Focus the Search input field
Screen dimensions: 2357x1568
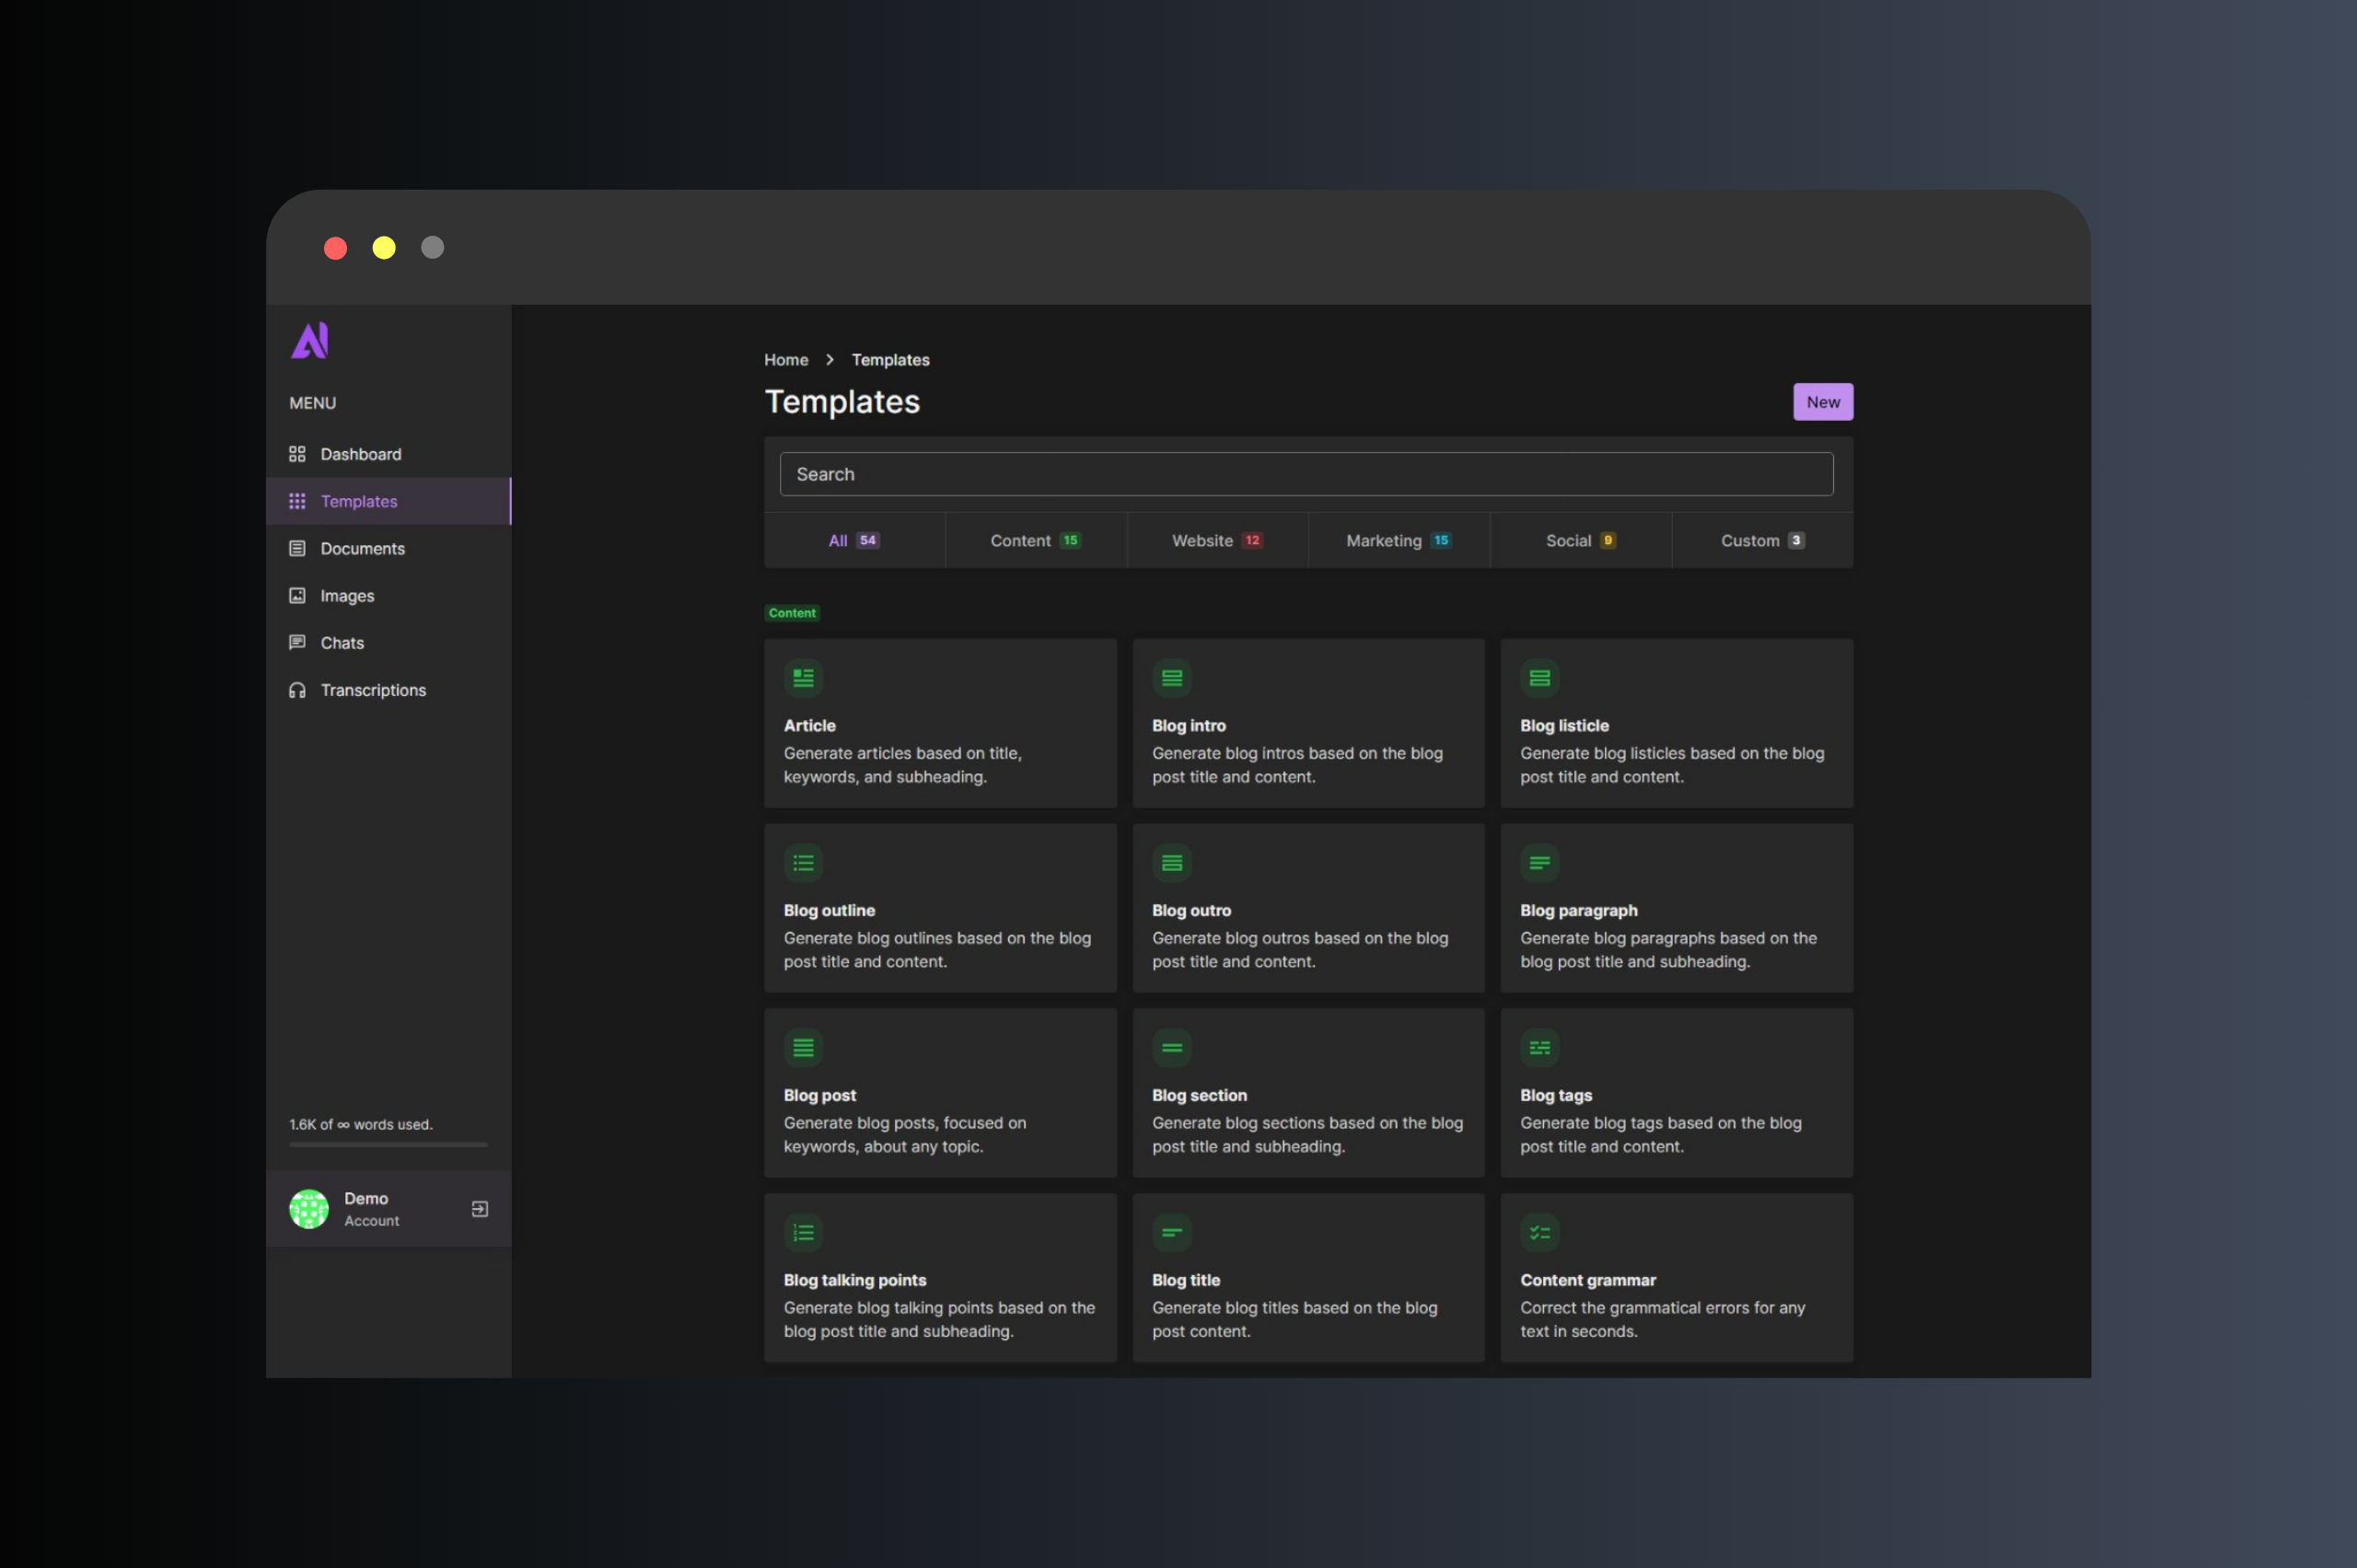coord(1306,474)
